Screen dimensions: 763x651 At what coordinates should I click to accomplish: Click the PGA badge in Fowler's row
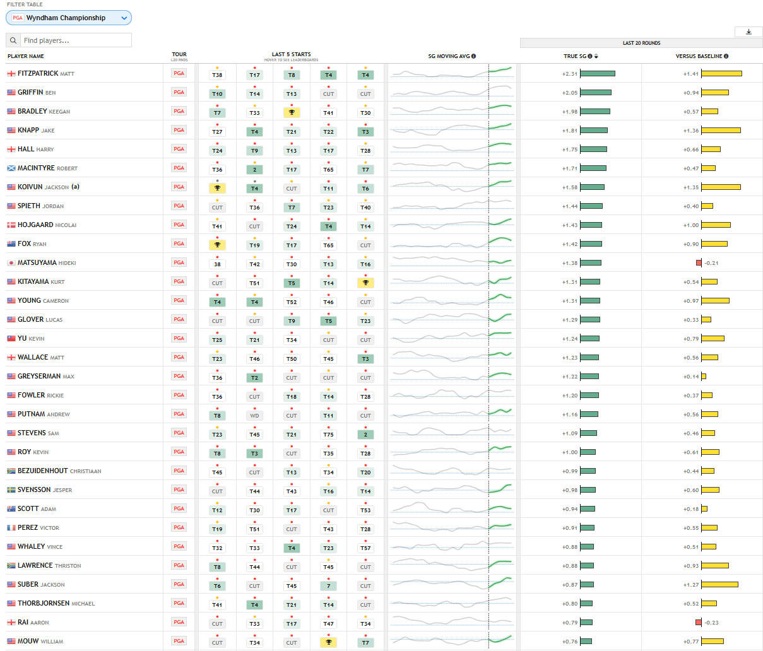(179, 395)
